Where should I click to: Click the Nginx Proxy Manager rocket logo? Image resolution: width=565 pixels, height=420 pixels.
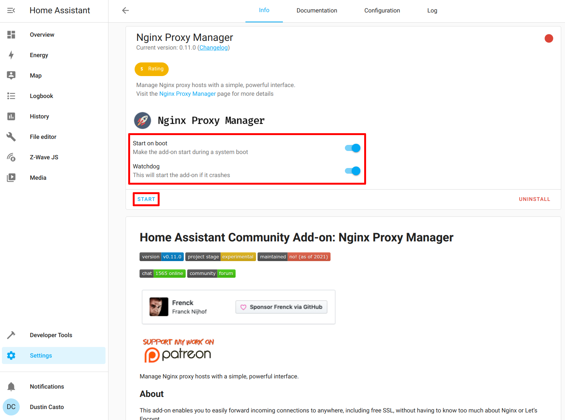(x=143, y=121)
